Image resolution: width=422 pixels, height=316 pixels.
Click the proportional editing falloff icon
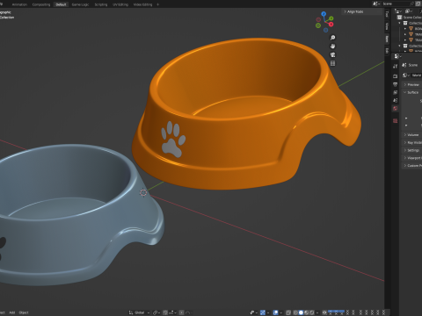(188, 312)
